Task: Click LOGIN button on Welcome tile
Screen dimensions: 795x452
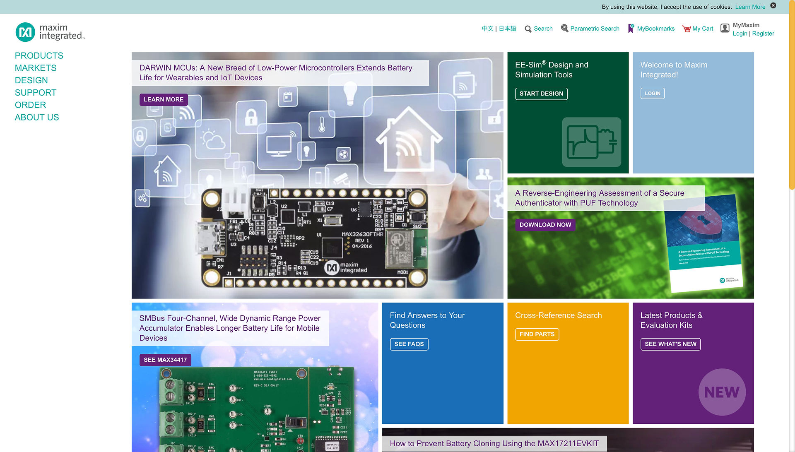Action: 653,94
